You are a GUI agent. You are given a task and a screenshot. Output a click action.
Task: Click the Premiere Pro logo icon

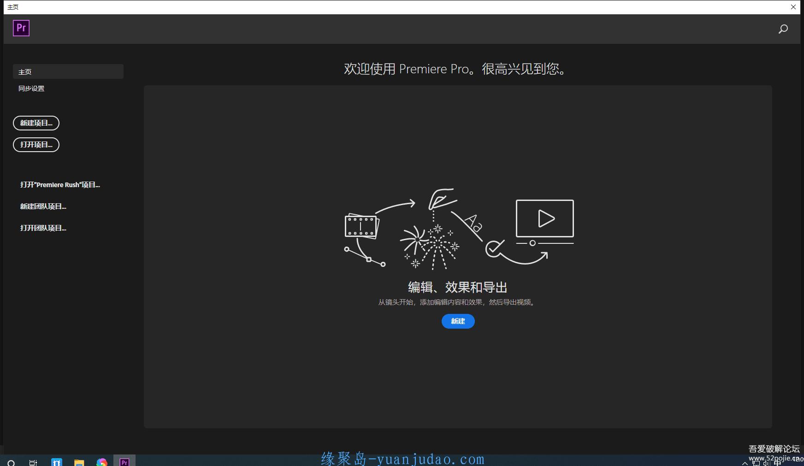click(x=21, y=28)
